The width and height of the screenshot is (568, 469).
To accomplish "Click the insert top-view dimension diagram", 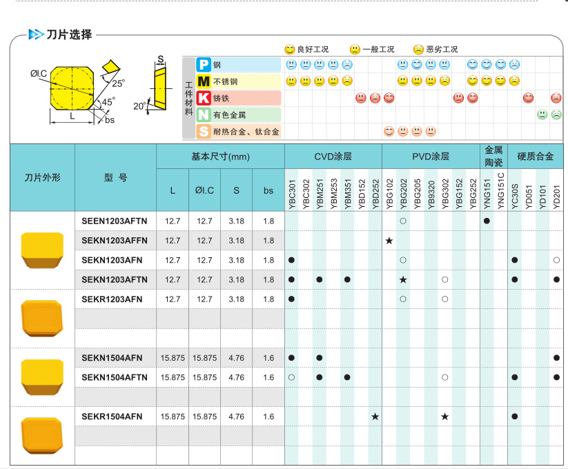I will point(76,92).
